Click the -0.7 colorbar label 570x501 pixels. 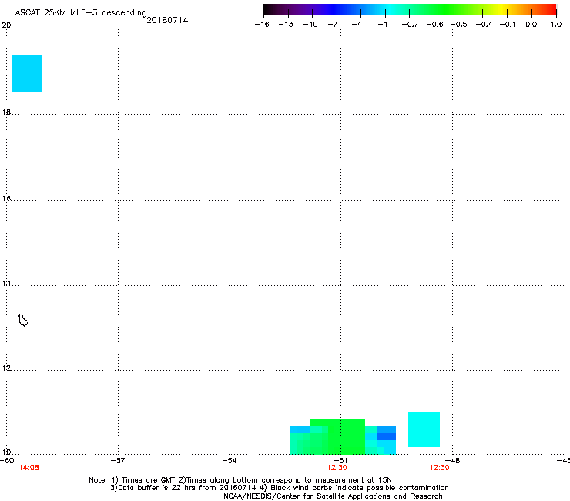point(410,25)
